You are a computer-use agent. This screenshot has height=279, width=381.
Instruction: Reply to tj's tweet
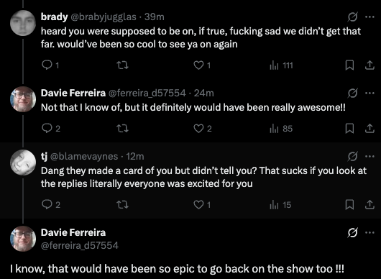coord(51,204)
